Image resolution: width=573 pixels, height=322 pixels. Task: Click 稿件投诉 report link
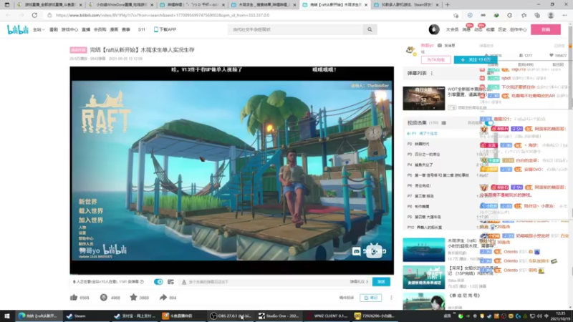347,298
